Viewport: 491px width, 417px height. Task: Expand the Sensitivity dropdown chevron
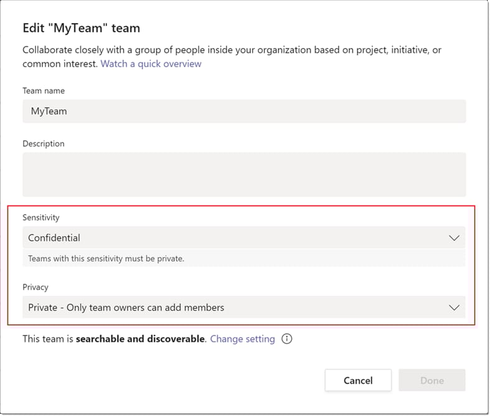(x=454, y=238)
